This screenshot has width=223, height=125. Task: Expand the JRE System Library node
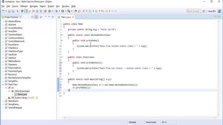click(x=6, y=98)
